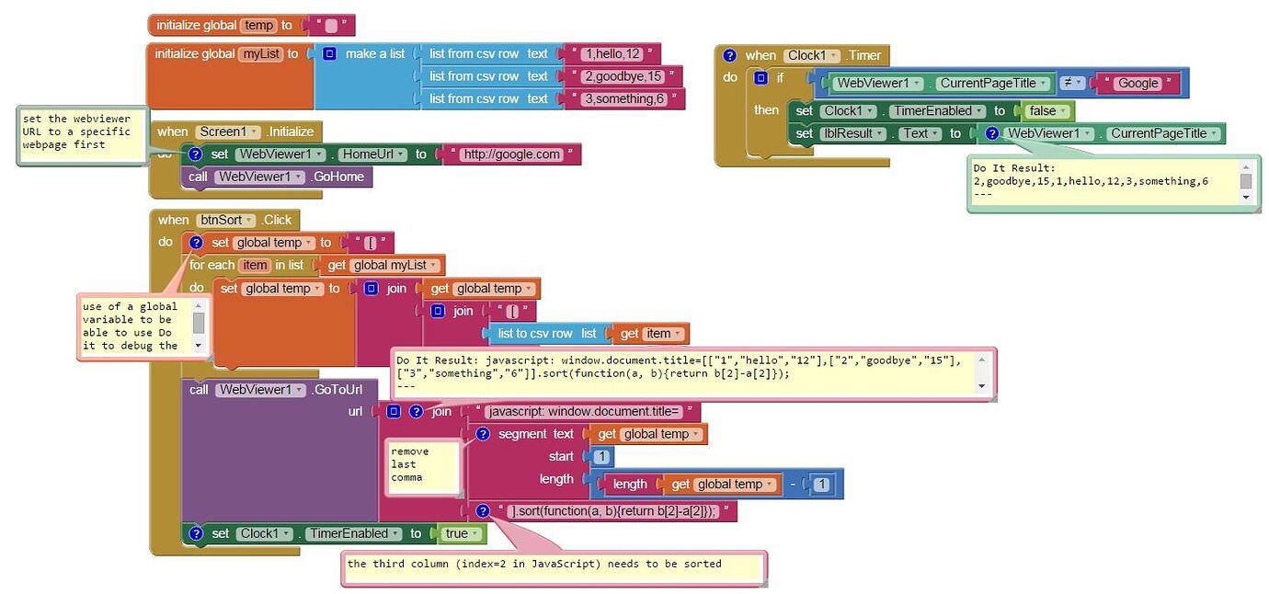The image size is (1269, 594).
Task: Click comment icon beside the ].sort(function text block
Action: click(483, 510)
